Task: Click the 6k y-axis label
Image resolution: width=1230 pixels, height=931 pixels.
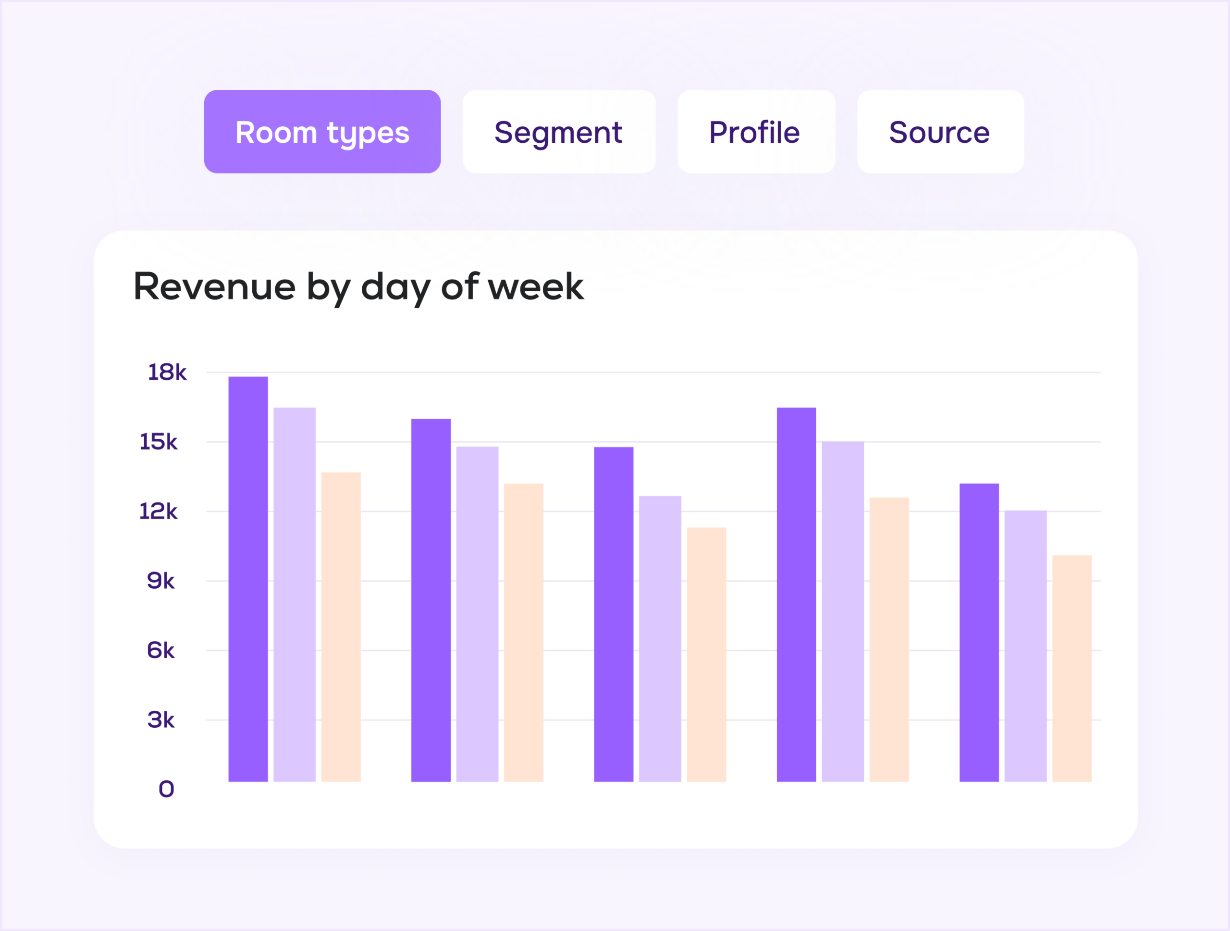Action: (160, 650)
